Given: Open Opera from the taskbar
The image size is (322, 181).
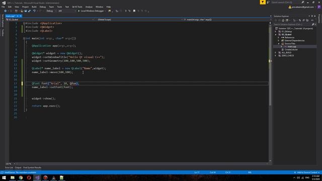Looking at the screenshot, I should [x=29, y=177].
